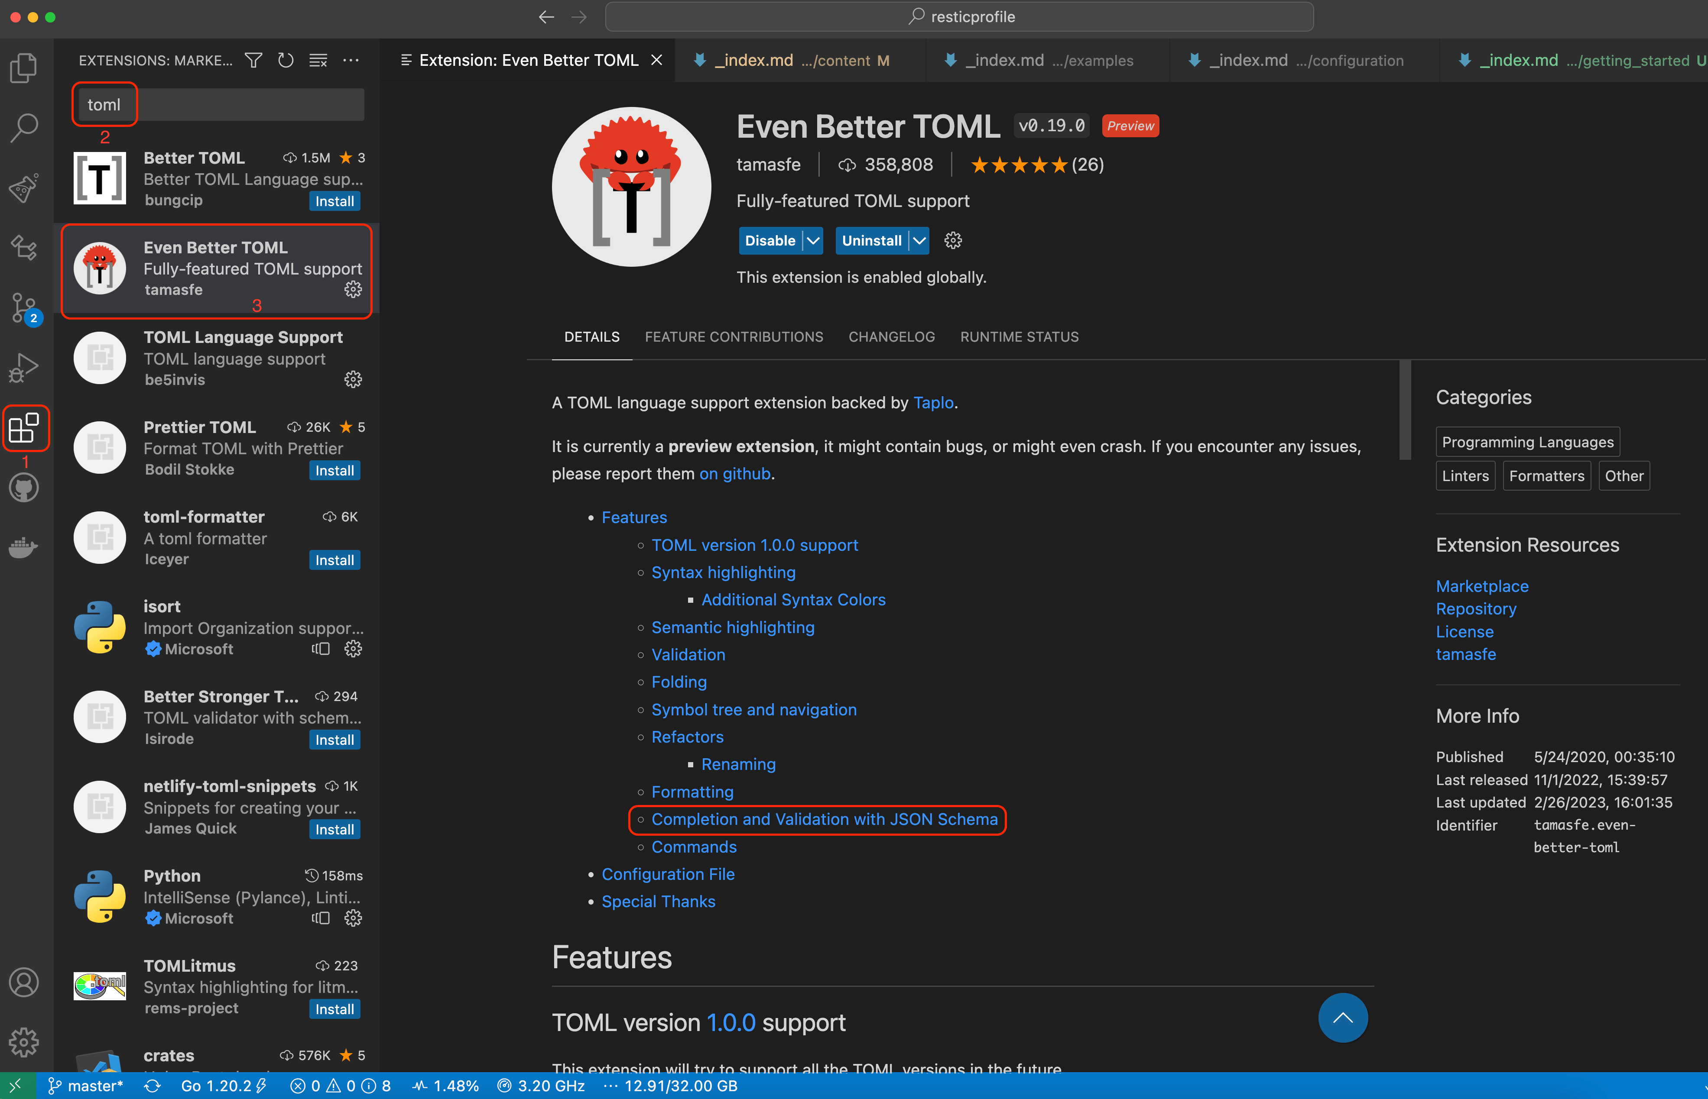Open Manage settings gear for Even Better TOML

point(952,240)
